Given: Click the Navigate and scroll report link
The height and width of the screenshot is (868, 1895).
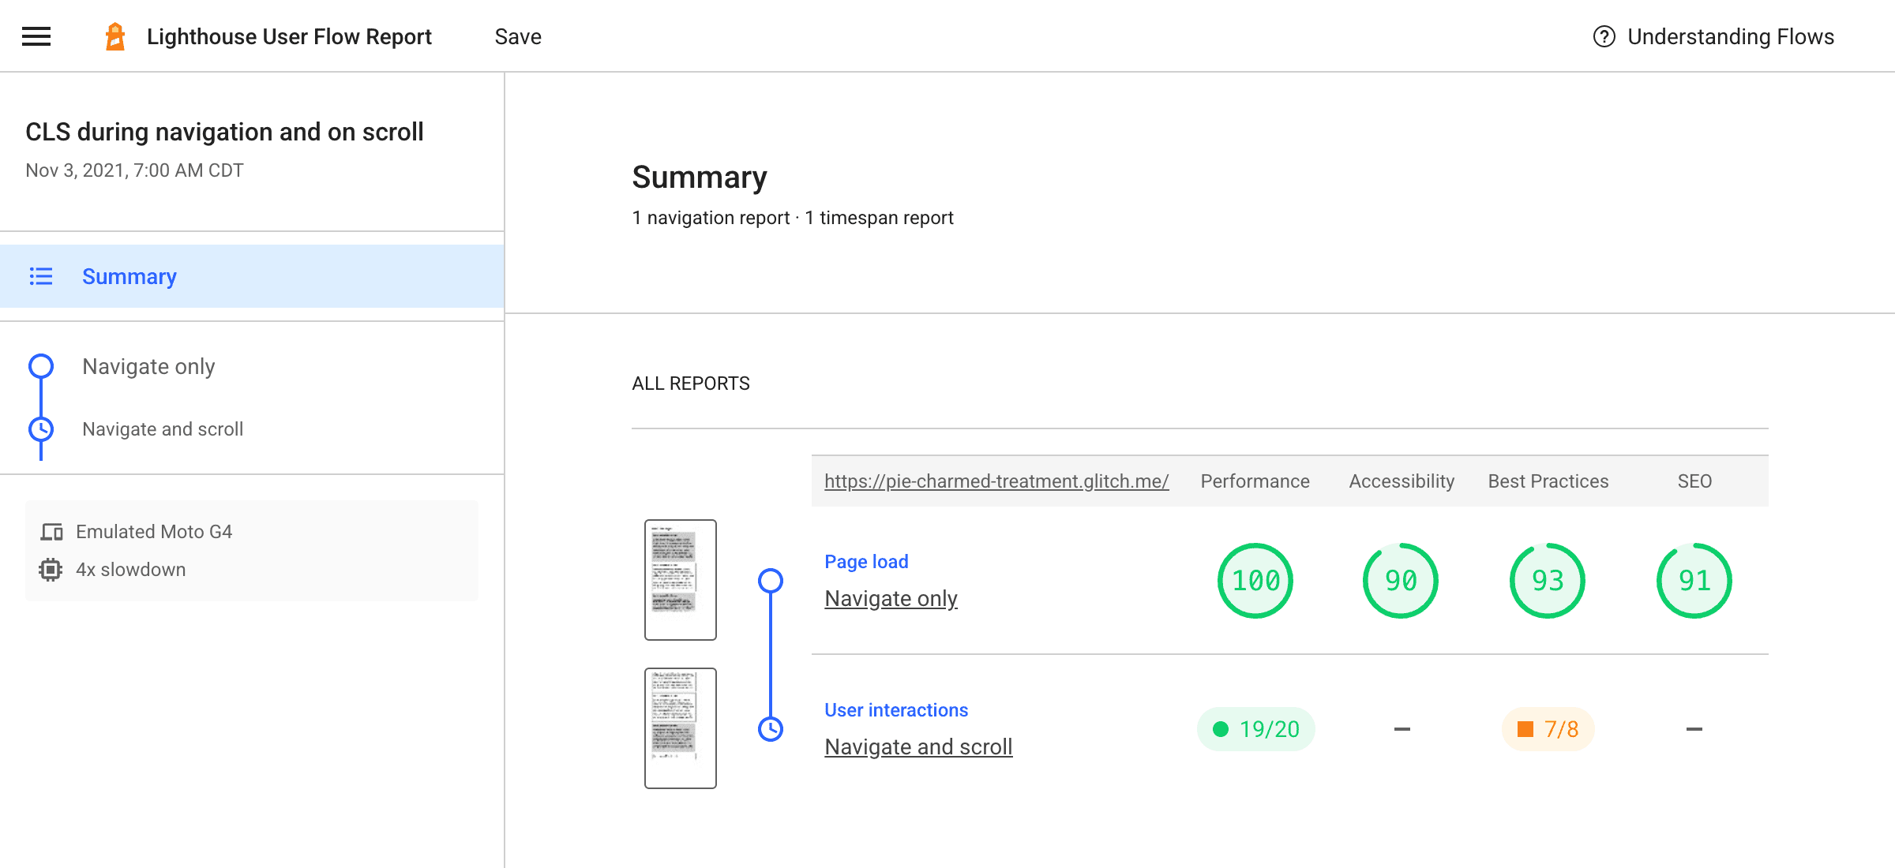Looking at the screenshot, I should [x=920, y=746].
